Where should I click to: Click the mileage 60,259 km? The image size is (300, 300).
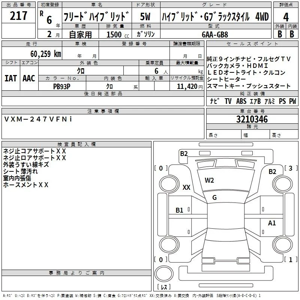tap(45, 54)
